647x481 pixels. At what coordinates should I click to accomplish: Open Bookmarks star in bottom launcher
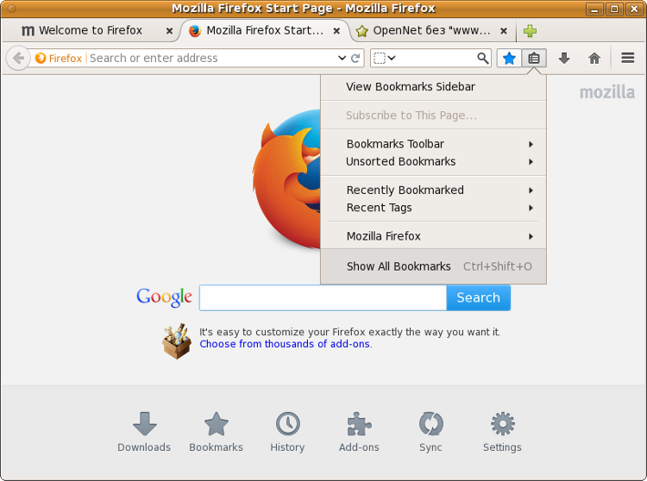tap(216, 432)
